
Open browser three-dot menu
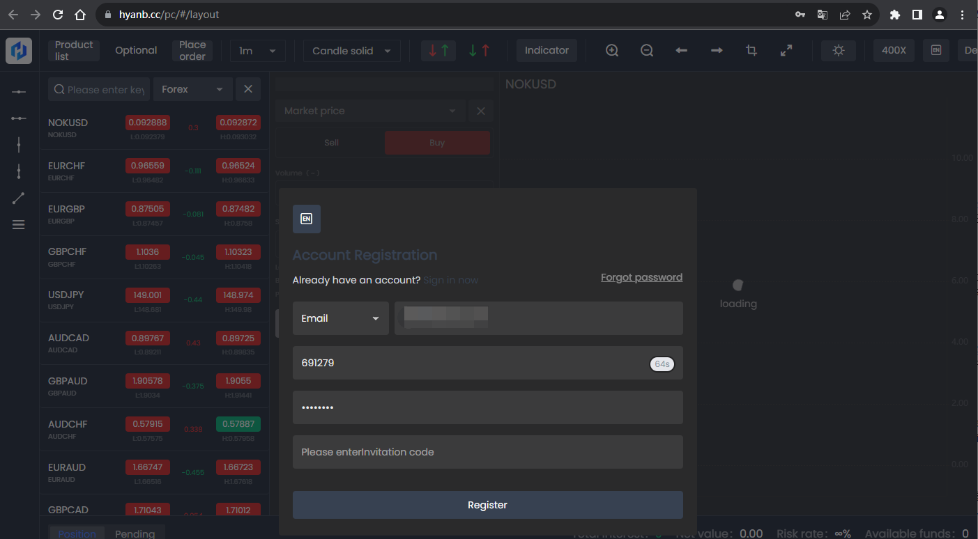[963, 14]
